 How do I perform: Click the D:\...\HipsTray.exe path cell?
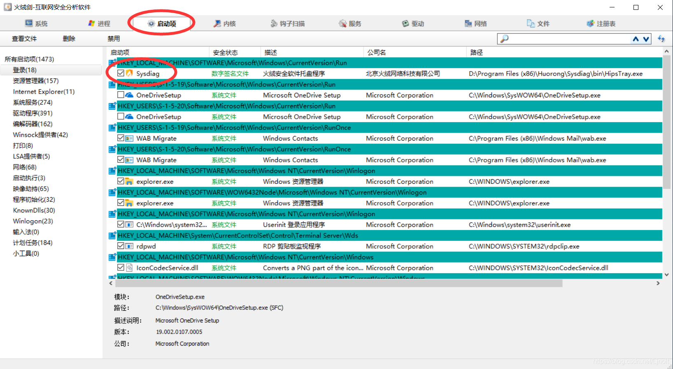pos(556,74)
